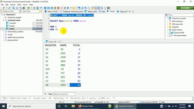This screenshot has width=194, height=109.
Task: Click the Database filter input field
Action: pos(10,12)
